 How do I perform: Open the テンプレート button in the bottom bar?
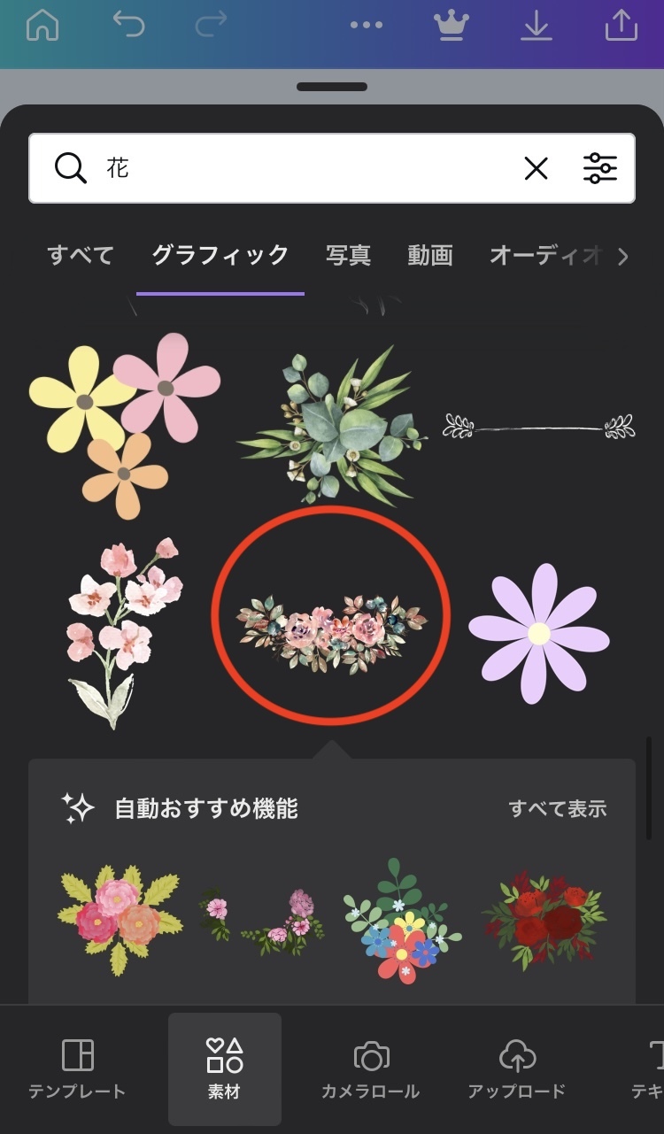(x=77, y=1069)
